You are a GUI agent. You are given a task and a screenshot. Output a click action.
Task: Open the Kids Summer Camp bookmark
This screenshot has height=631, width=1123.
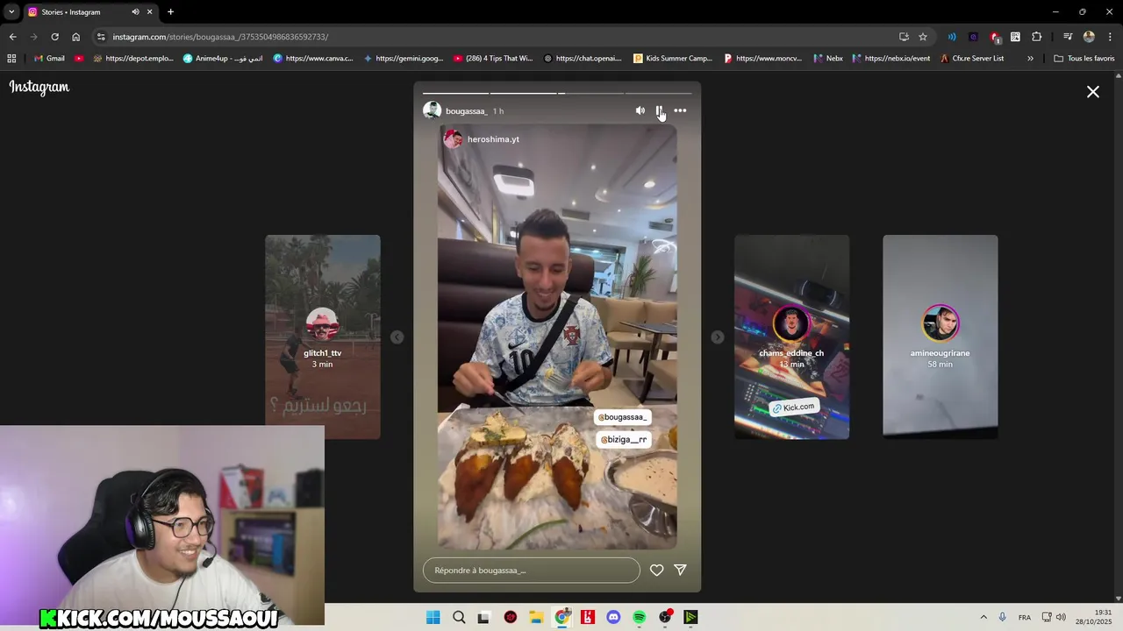pyautogui.click(x=673, y=59)
